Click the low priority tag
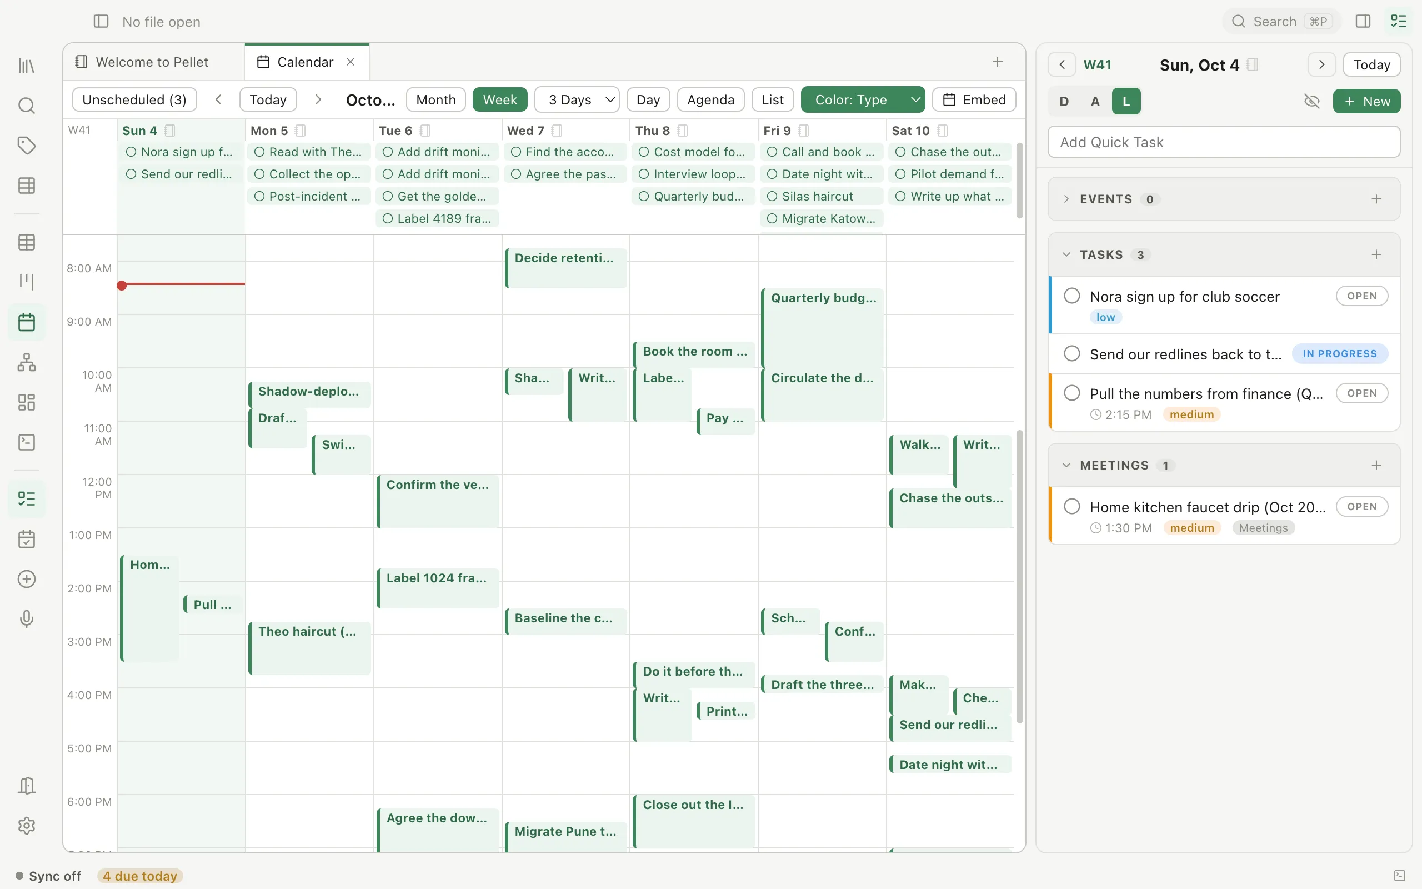The height and width of the screenshot is (889, 1422). tap(1105, 317)
